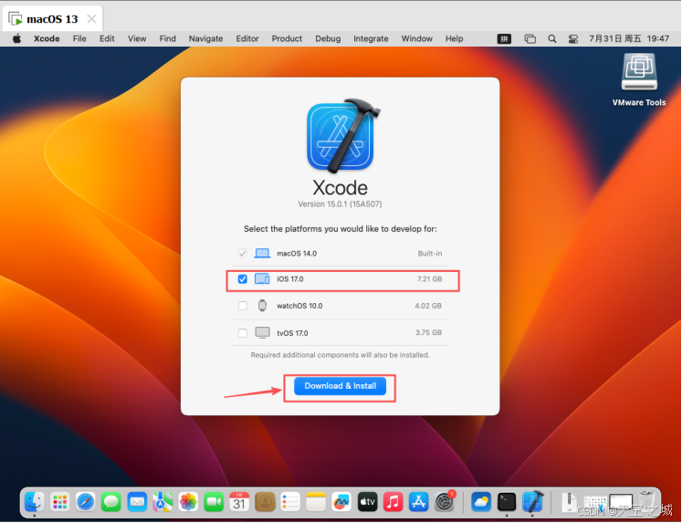
Task: Click the watch icon in platform list
Action: coord(262,306)
